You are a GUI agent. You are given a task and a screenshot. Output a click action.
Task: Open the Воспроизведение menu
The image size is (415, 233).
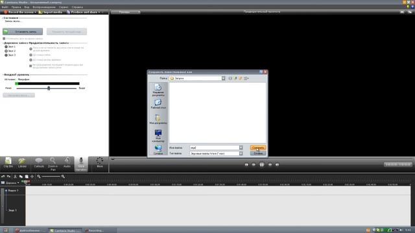44,7
